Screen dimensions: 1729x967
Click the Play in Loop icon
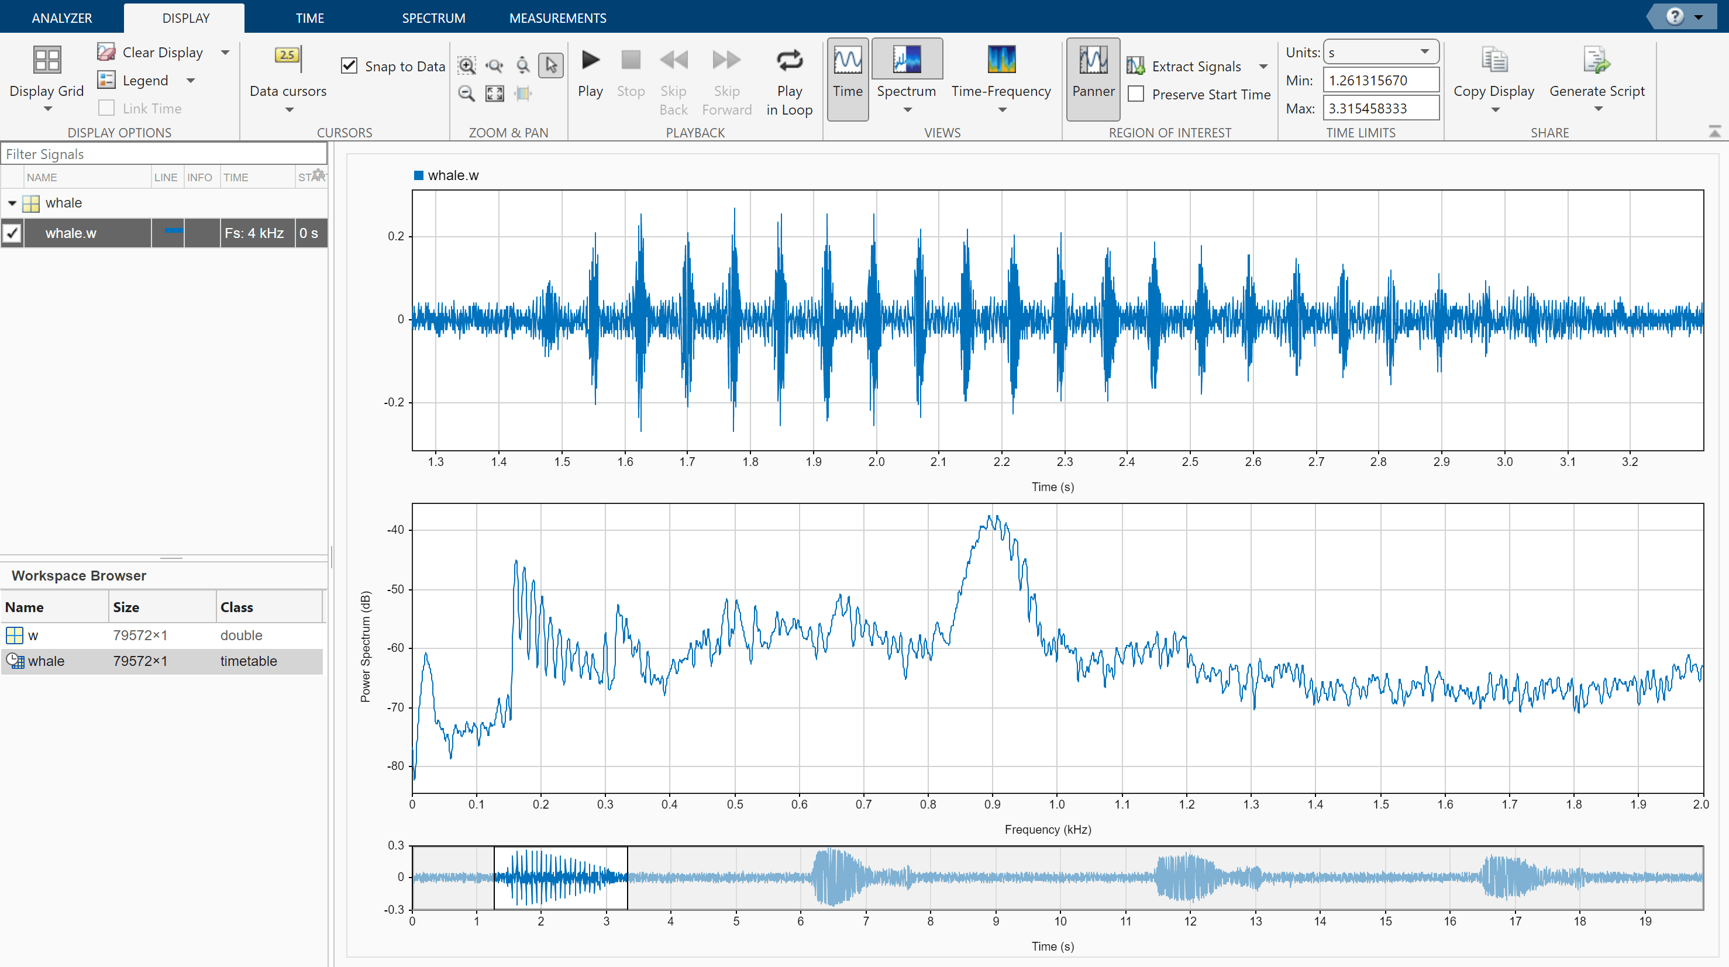tap(788, 61)
